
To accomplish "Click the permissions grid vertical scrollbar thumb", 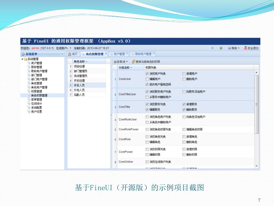I will click(257, 104).
